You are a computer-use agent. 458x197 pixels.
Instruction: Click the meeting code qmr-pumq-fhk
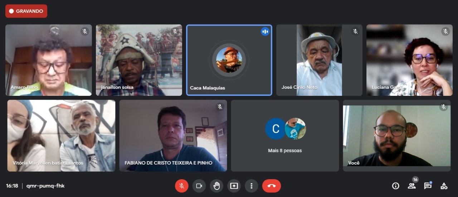(45, 186)
